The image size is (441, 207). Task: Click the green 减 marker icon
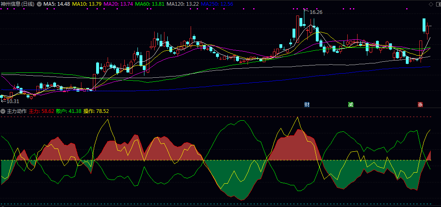(x=351, y=105)
